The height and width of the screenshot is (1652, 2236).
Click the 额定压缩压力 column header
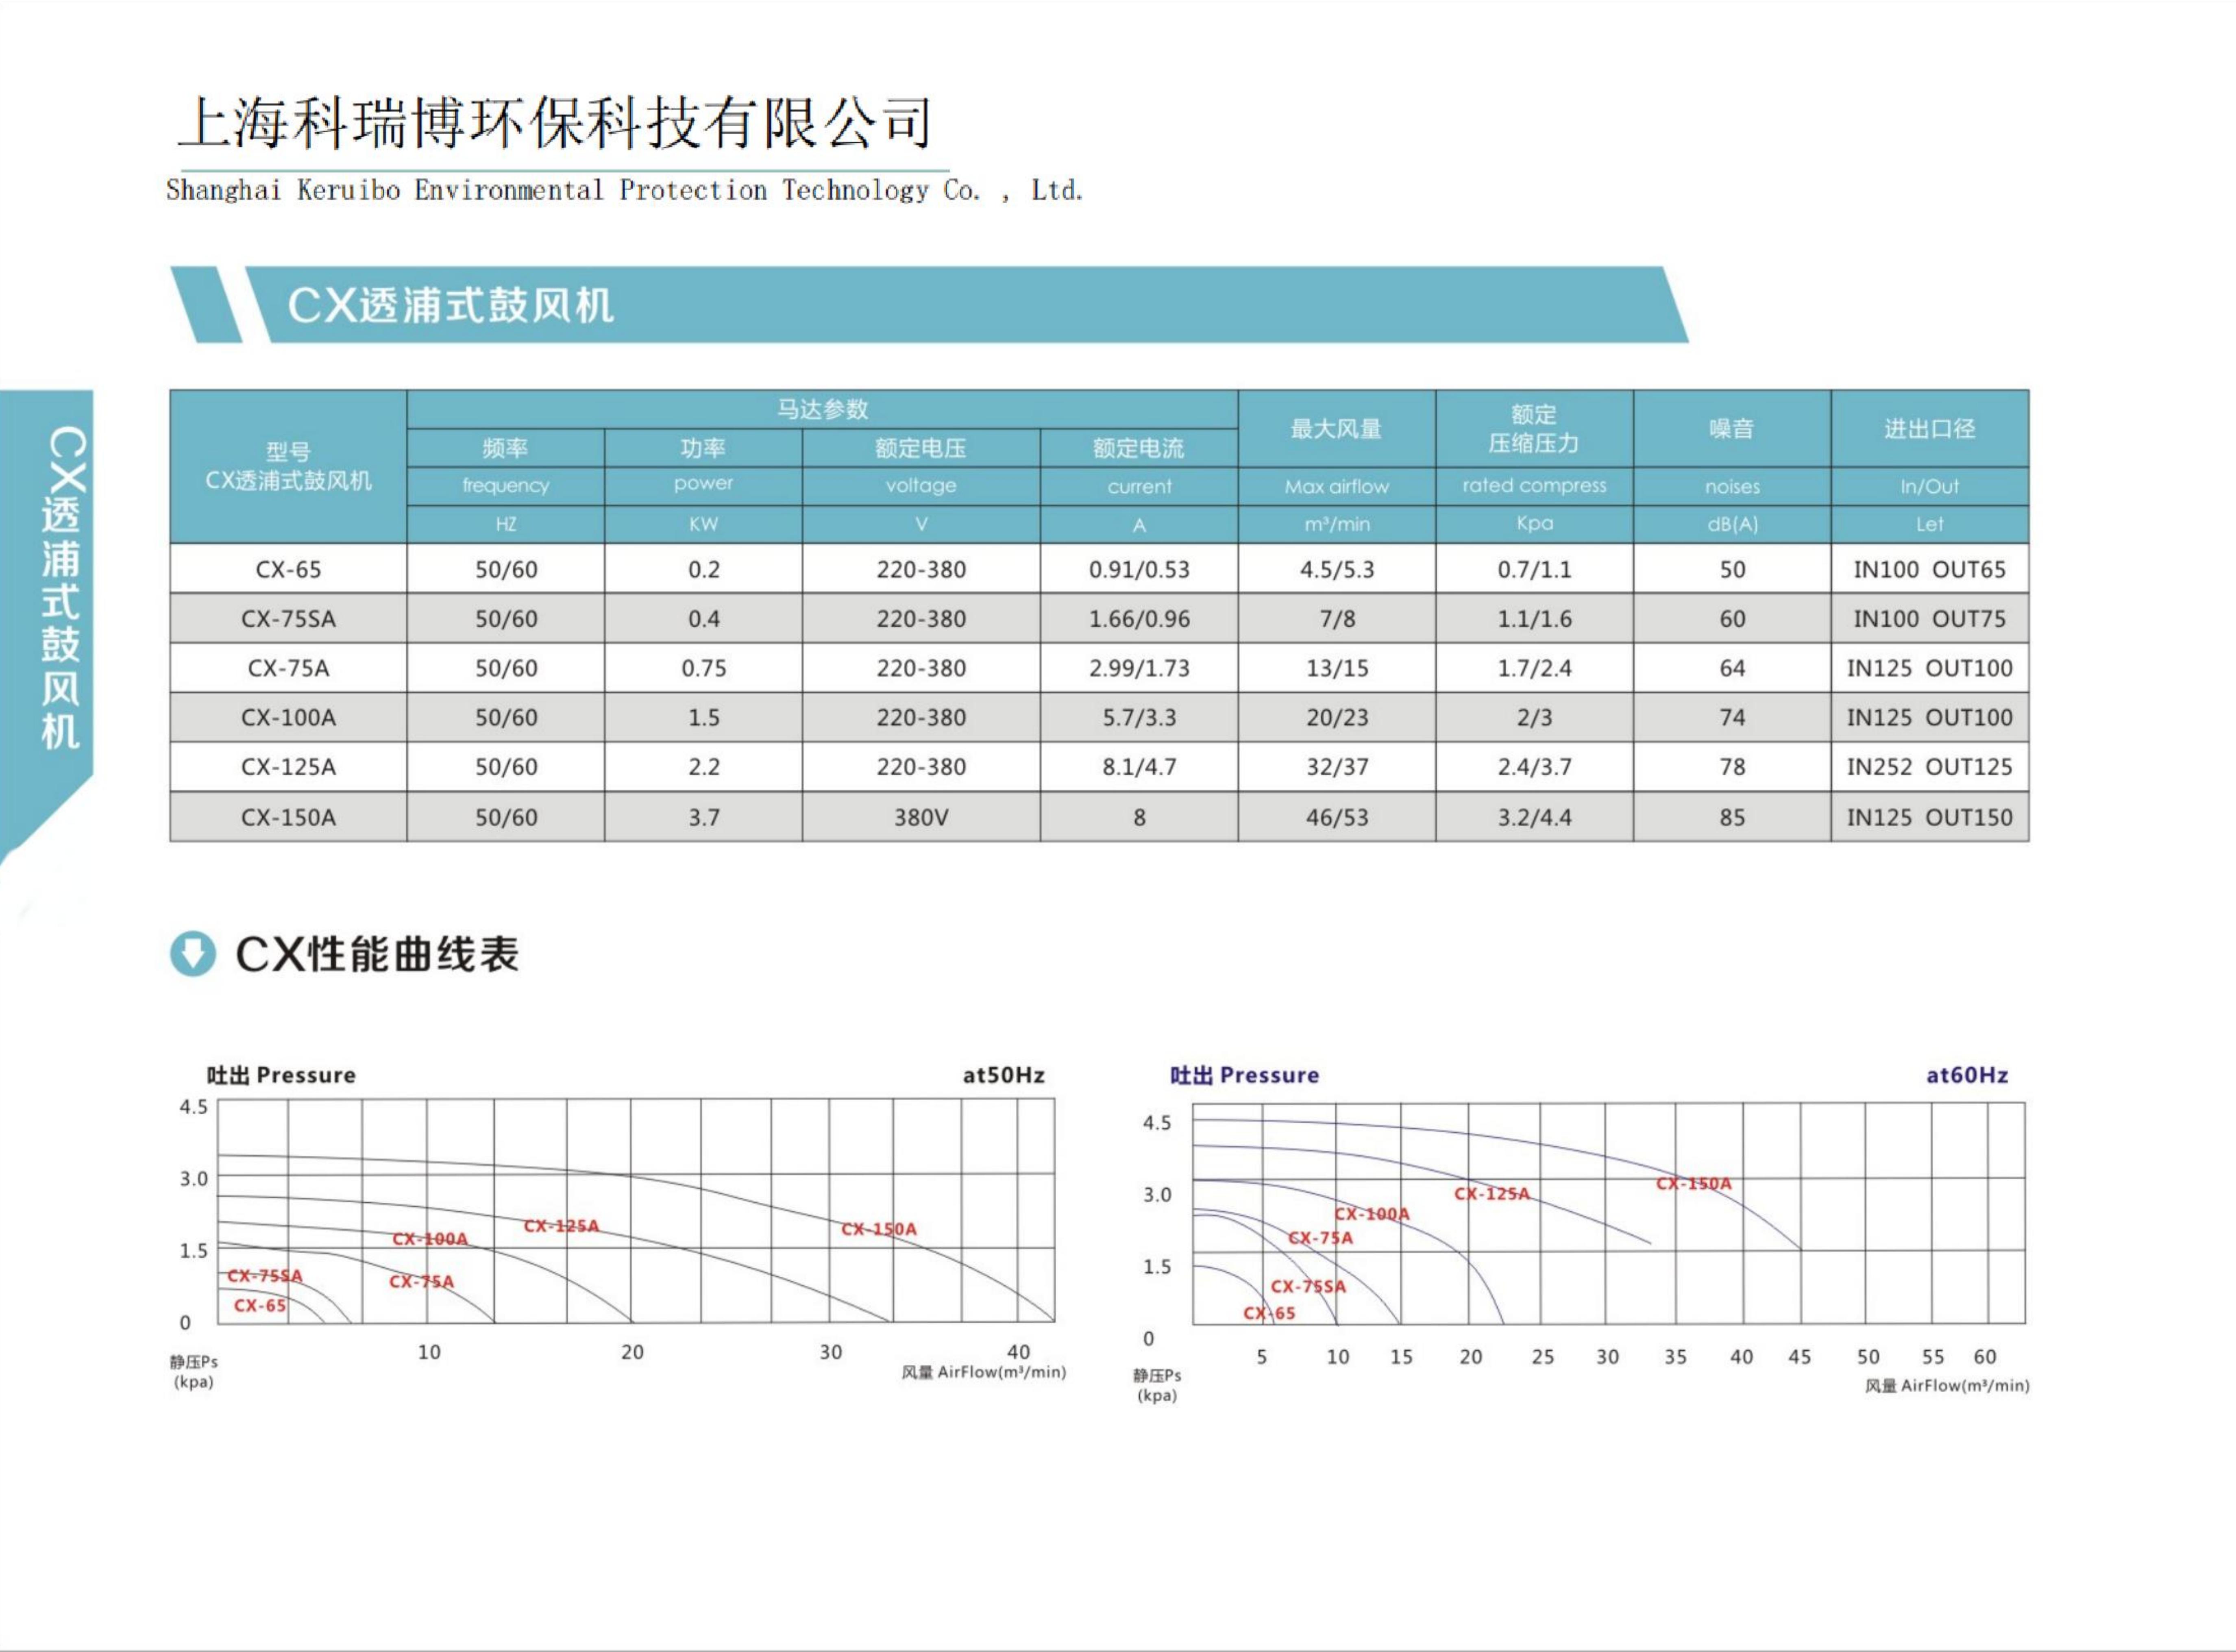point(1534,429)
